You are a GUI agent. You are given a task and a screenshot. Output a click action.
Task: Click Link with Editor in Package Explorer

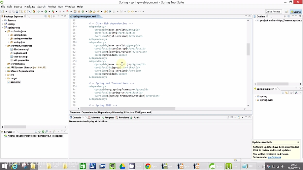pyautogui.click(x=49, y=16)
